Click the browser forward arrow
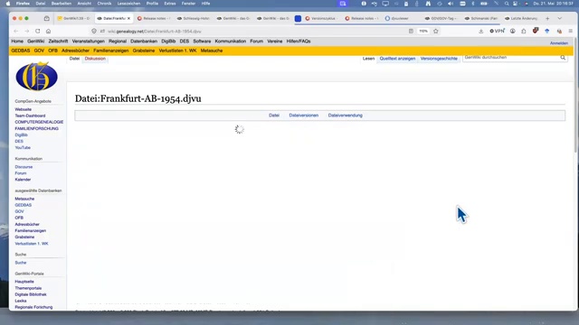 (x=26, y=32)
